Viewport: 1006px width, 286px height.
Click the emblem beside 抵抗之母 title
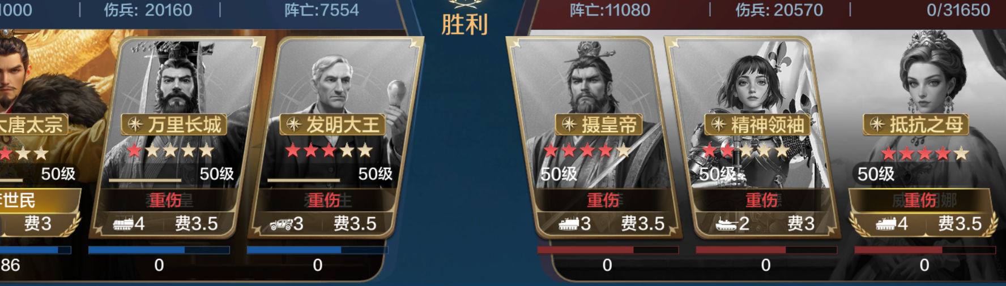(x=877, y=124)
